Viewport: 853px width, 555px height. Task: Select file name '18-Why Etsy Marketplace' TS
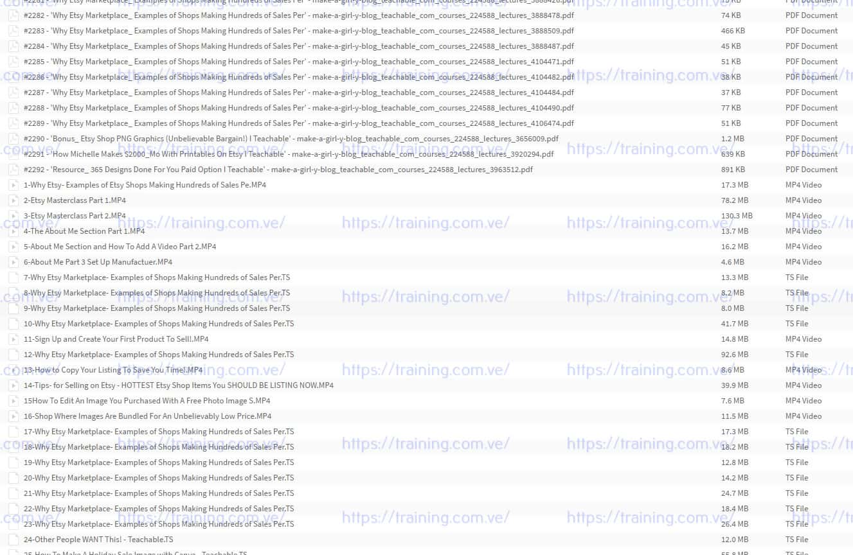(159, 447)
